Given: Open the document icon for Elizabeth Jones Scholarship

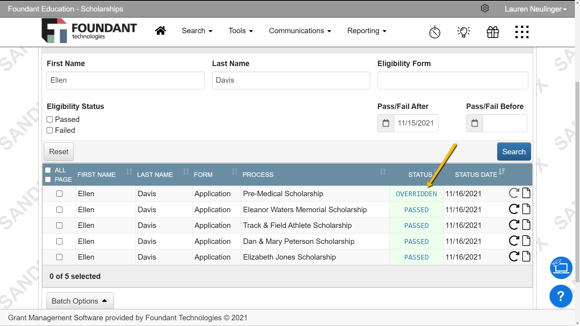Looking at the screenshot, I should pyautogui.click(x=526, y=257).
